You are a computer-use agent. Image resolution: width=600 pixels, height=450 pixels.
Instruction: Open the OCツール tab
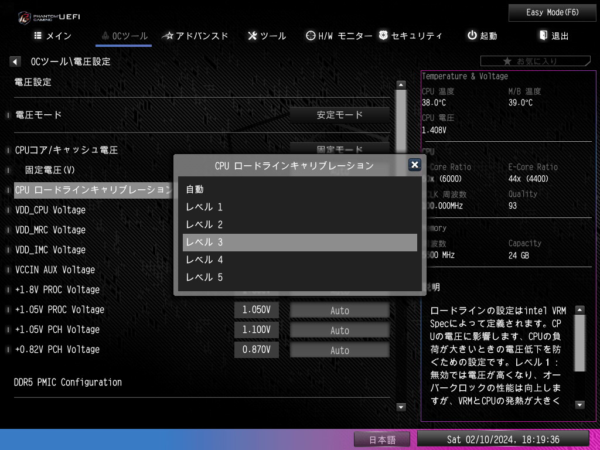pyautogui.click(x=124, y=36)
